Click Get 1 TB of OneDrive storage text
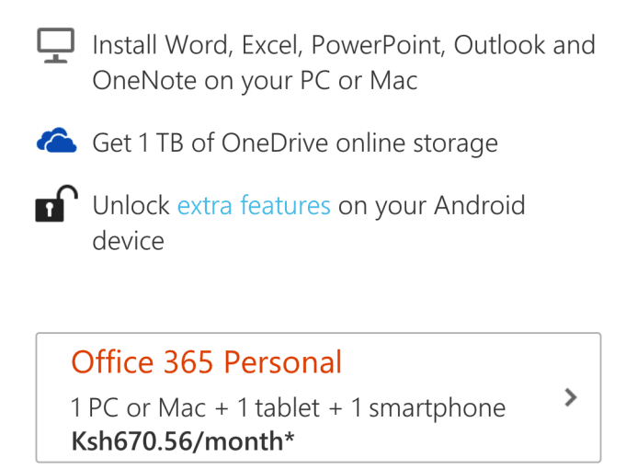 click(295, 143)
